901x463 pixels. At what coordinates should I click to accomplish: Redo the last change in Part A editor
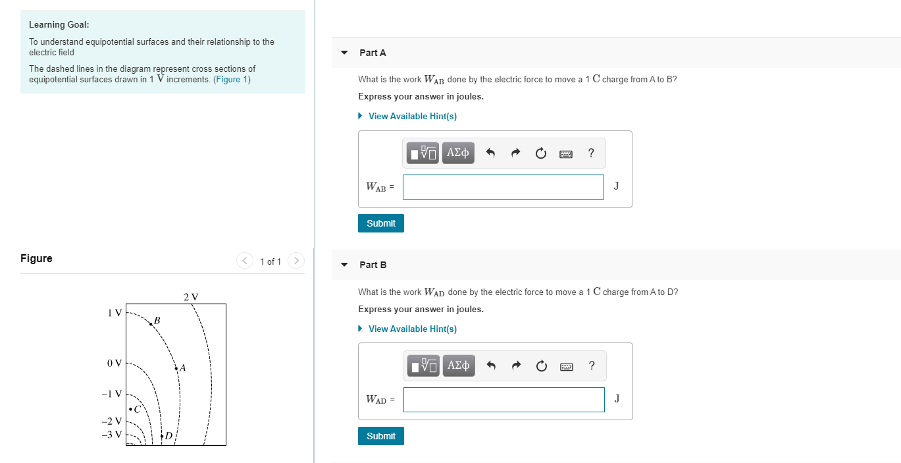(515, 153)
